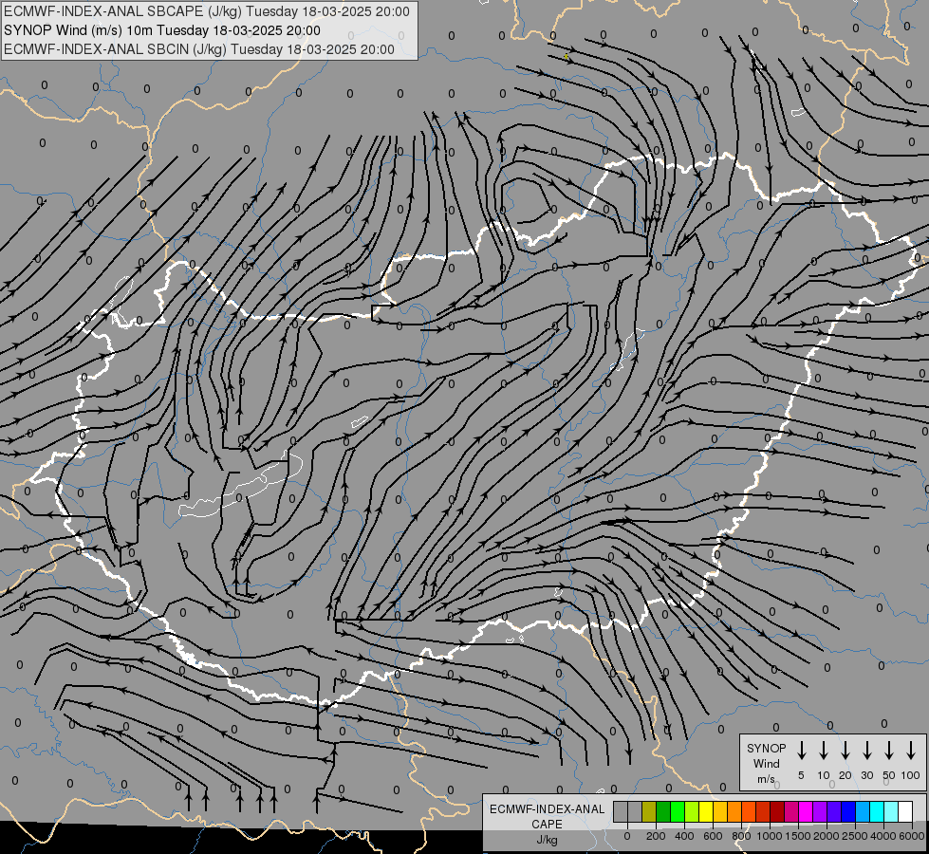Image resolution: width=929 pixels, height=854 pixels.
Task: Select the magenta swatch after 1500 tick
Action: (806, 811)
